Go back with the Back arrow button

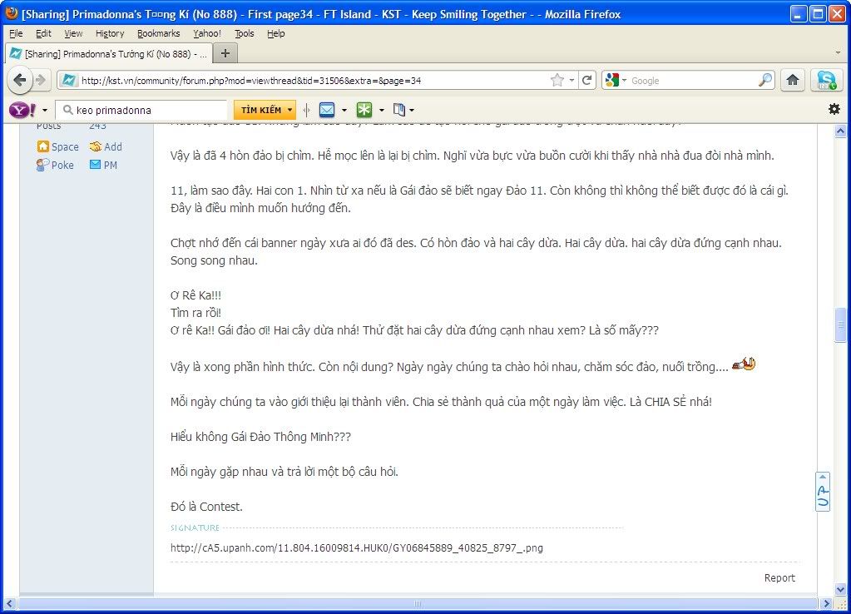coord(20,81)
